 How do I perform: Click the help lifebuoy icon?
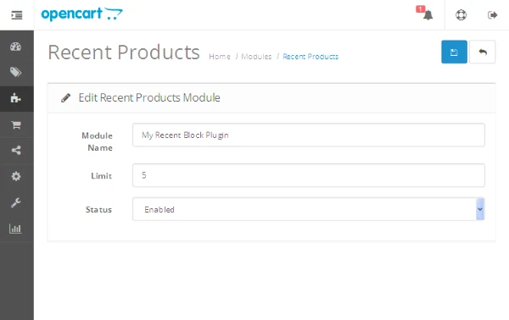click(x=461, y=15)
